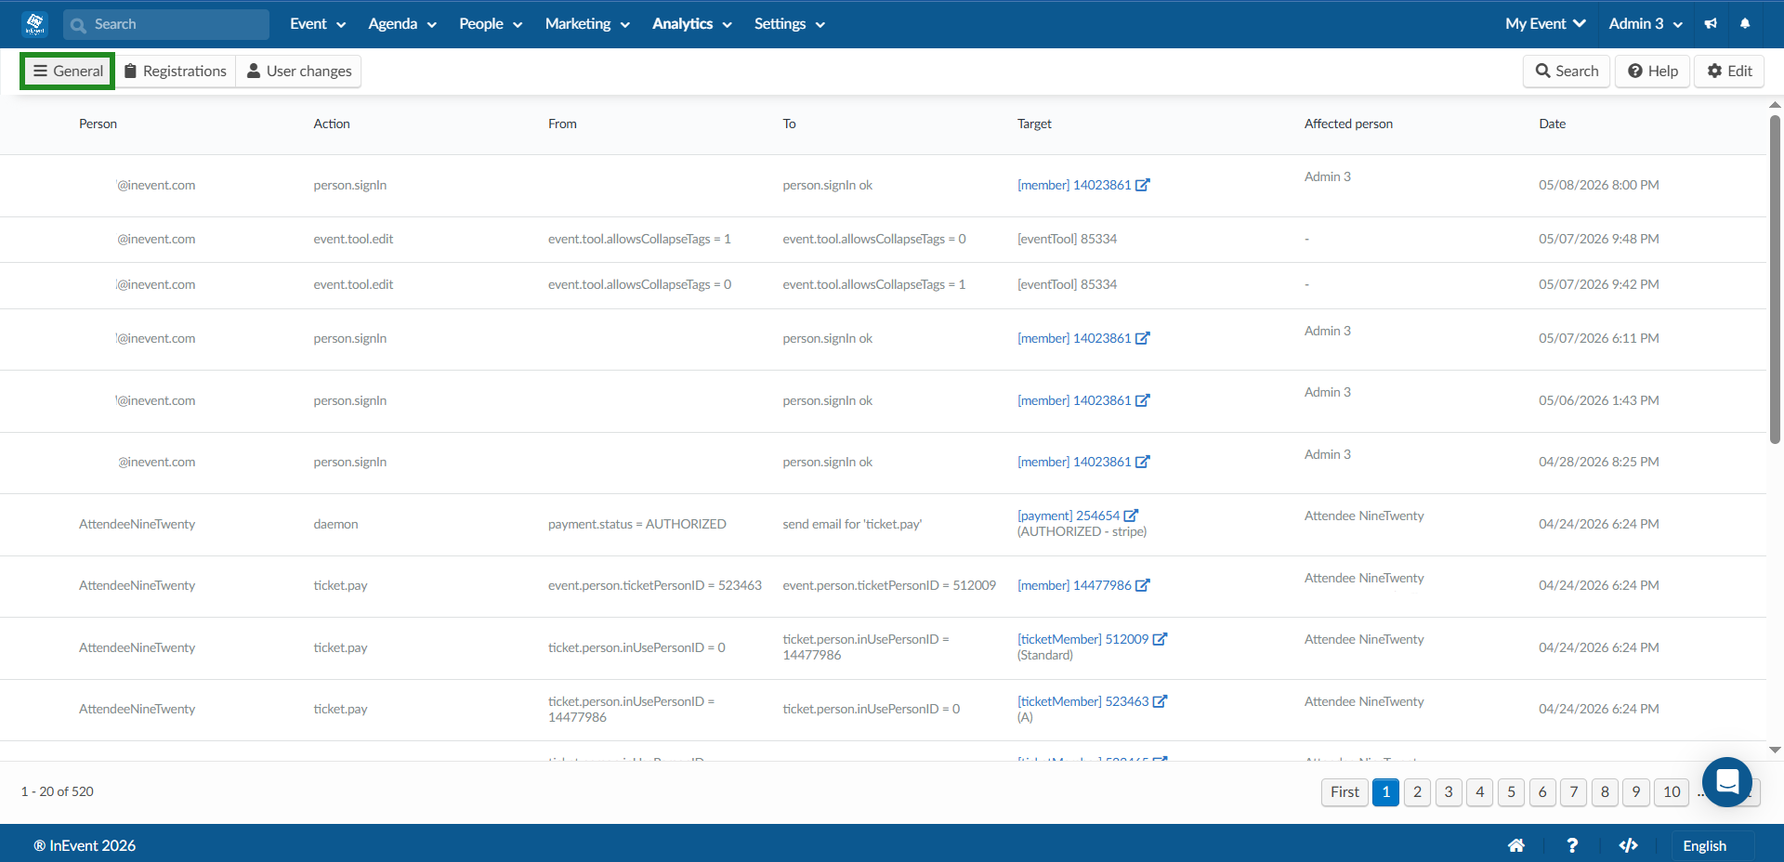Open external link icon beside member 14477986
The height and width of the screenshot is (862, 1784).
pos(1143,585)
